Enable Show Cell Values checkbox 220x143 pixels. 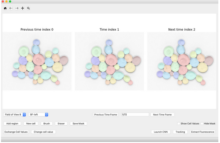tap(179, 124)
